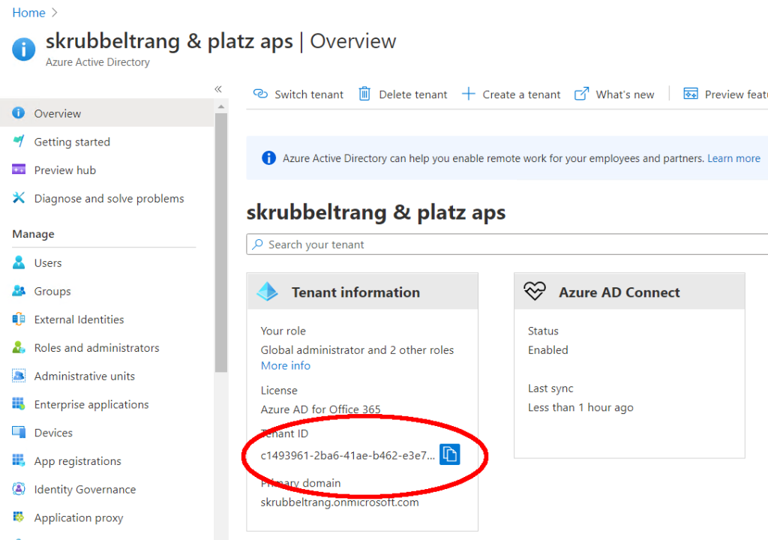Click the Enterprise applications grid icon
This screenshot has width=768, height=540.
tap(19, 404)
